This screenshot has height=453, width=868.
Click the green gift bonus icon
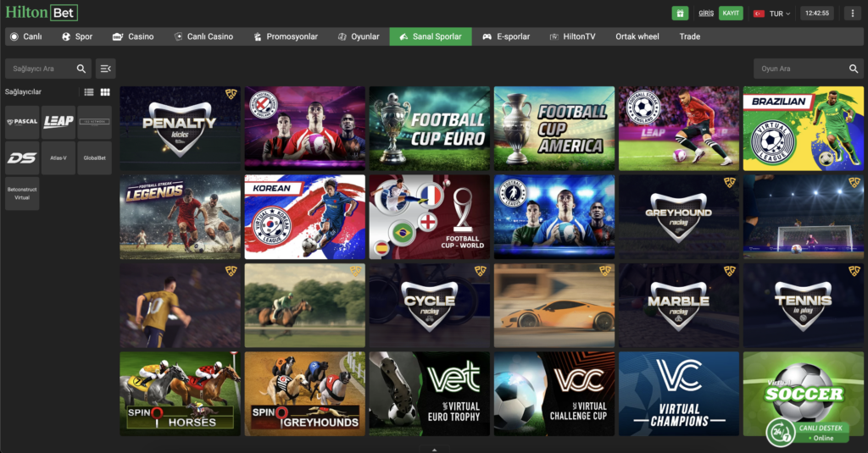coord(679,14)
